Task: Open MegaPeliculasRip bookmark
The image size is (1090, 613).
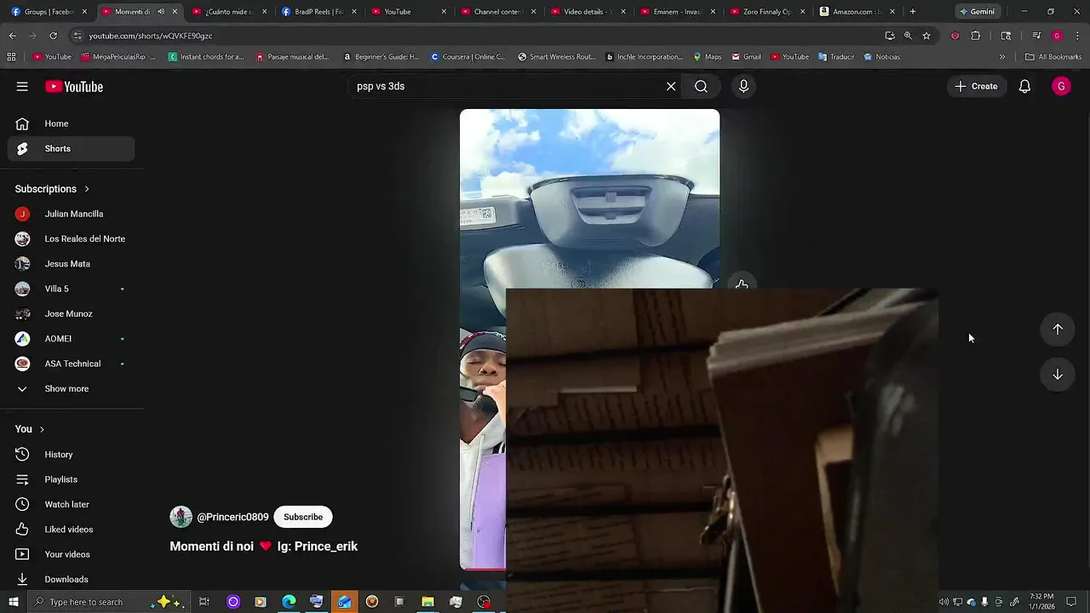Action: click(x=118, y=57)
